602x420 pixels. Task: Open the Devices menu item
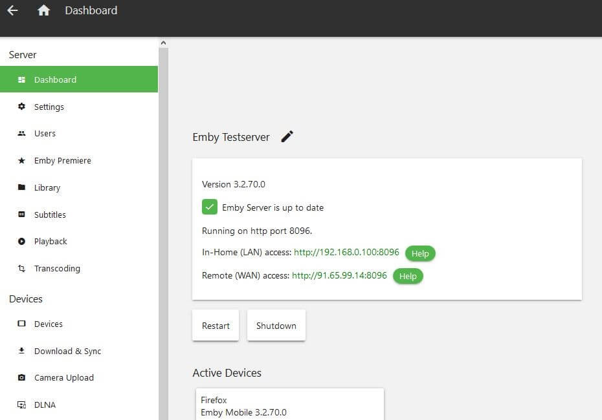[x=79, y=324]
